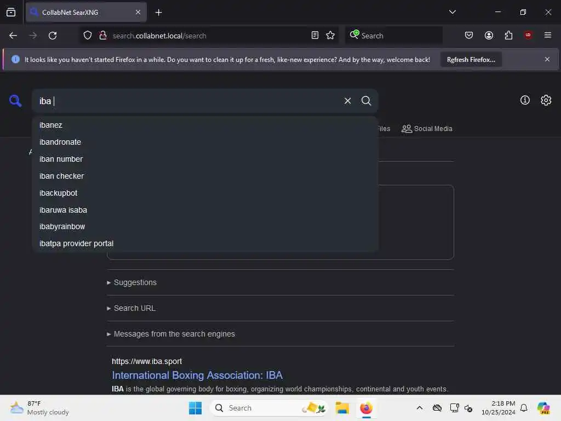Screen dimensions: 561x421
Task: Expand the Search URL section
Action: [x=131, y=308]
